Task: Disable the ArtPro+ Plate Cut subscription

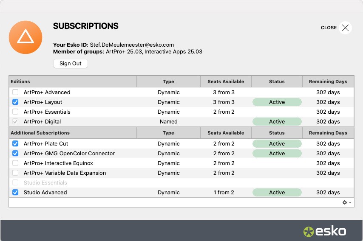Action: click(x=15, y=143)
